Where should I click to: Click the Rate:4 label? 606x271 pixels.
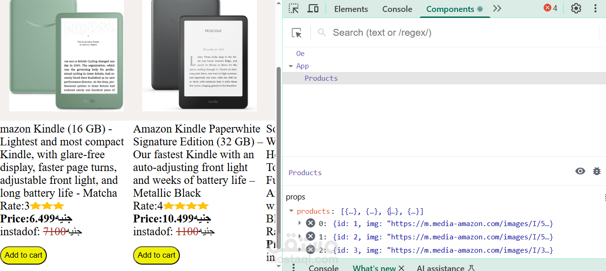pos(148,206)
